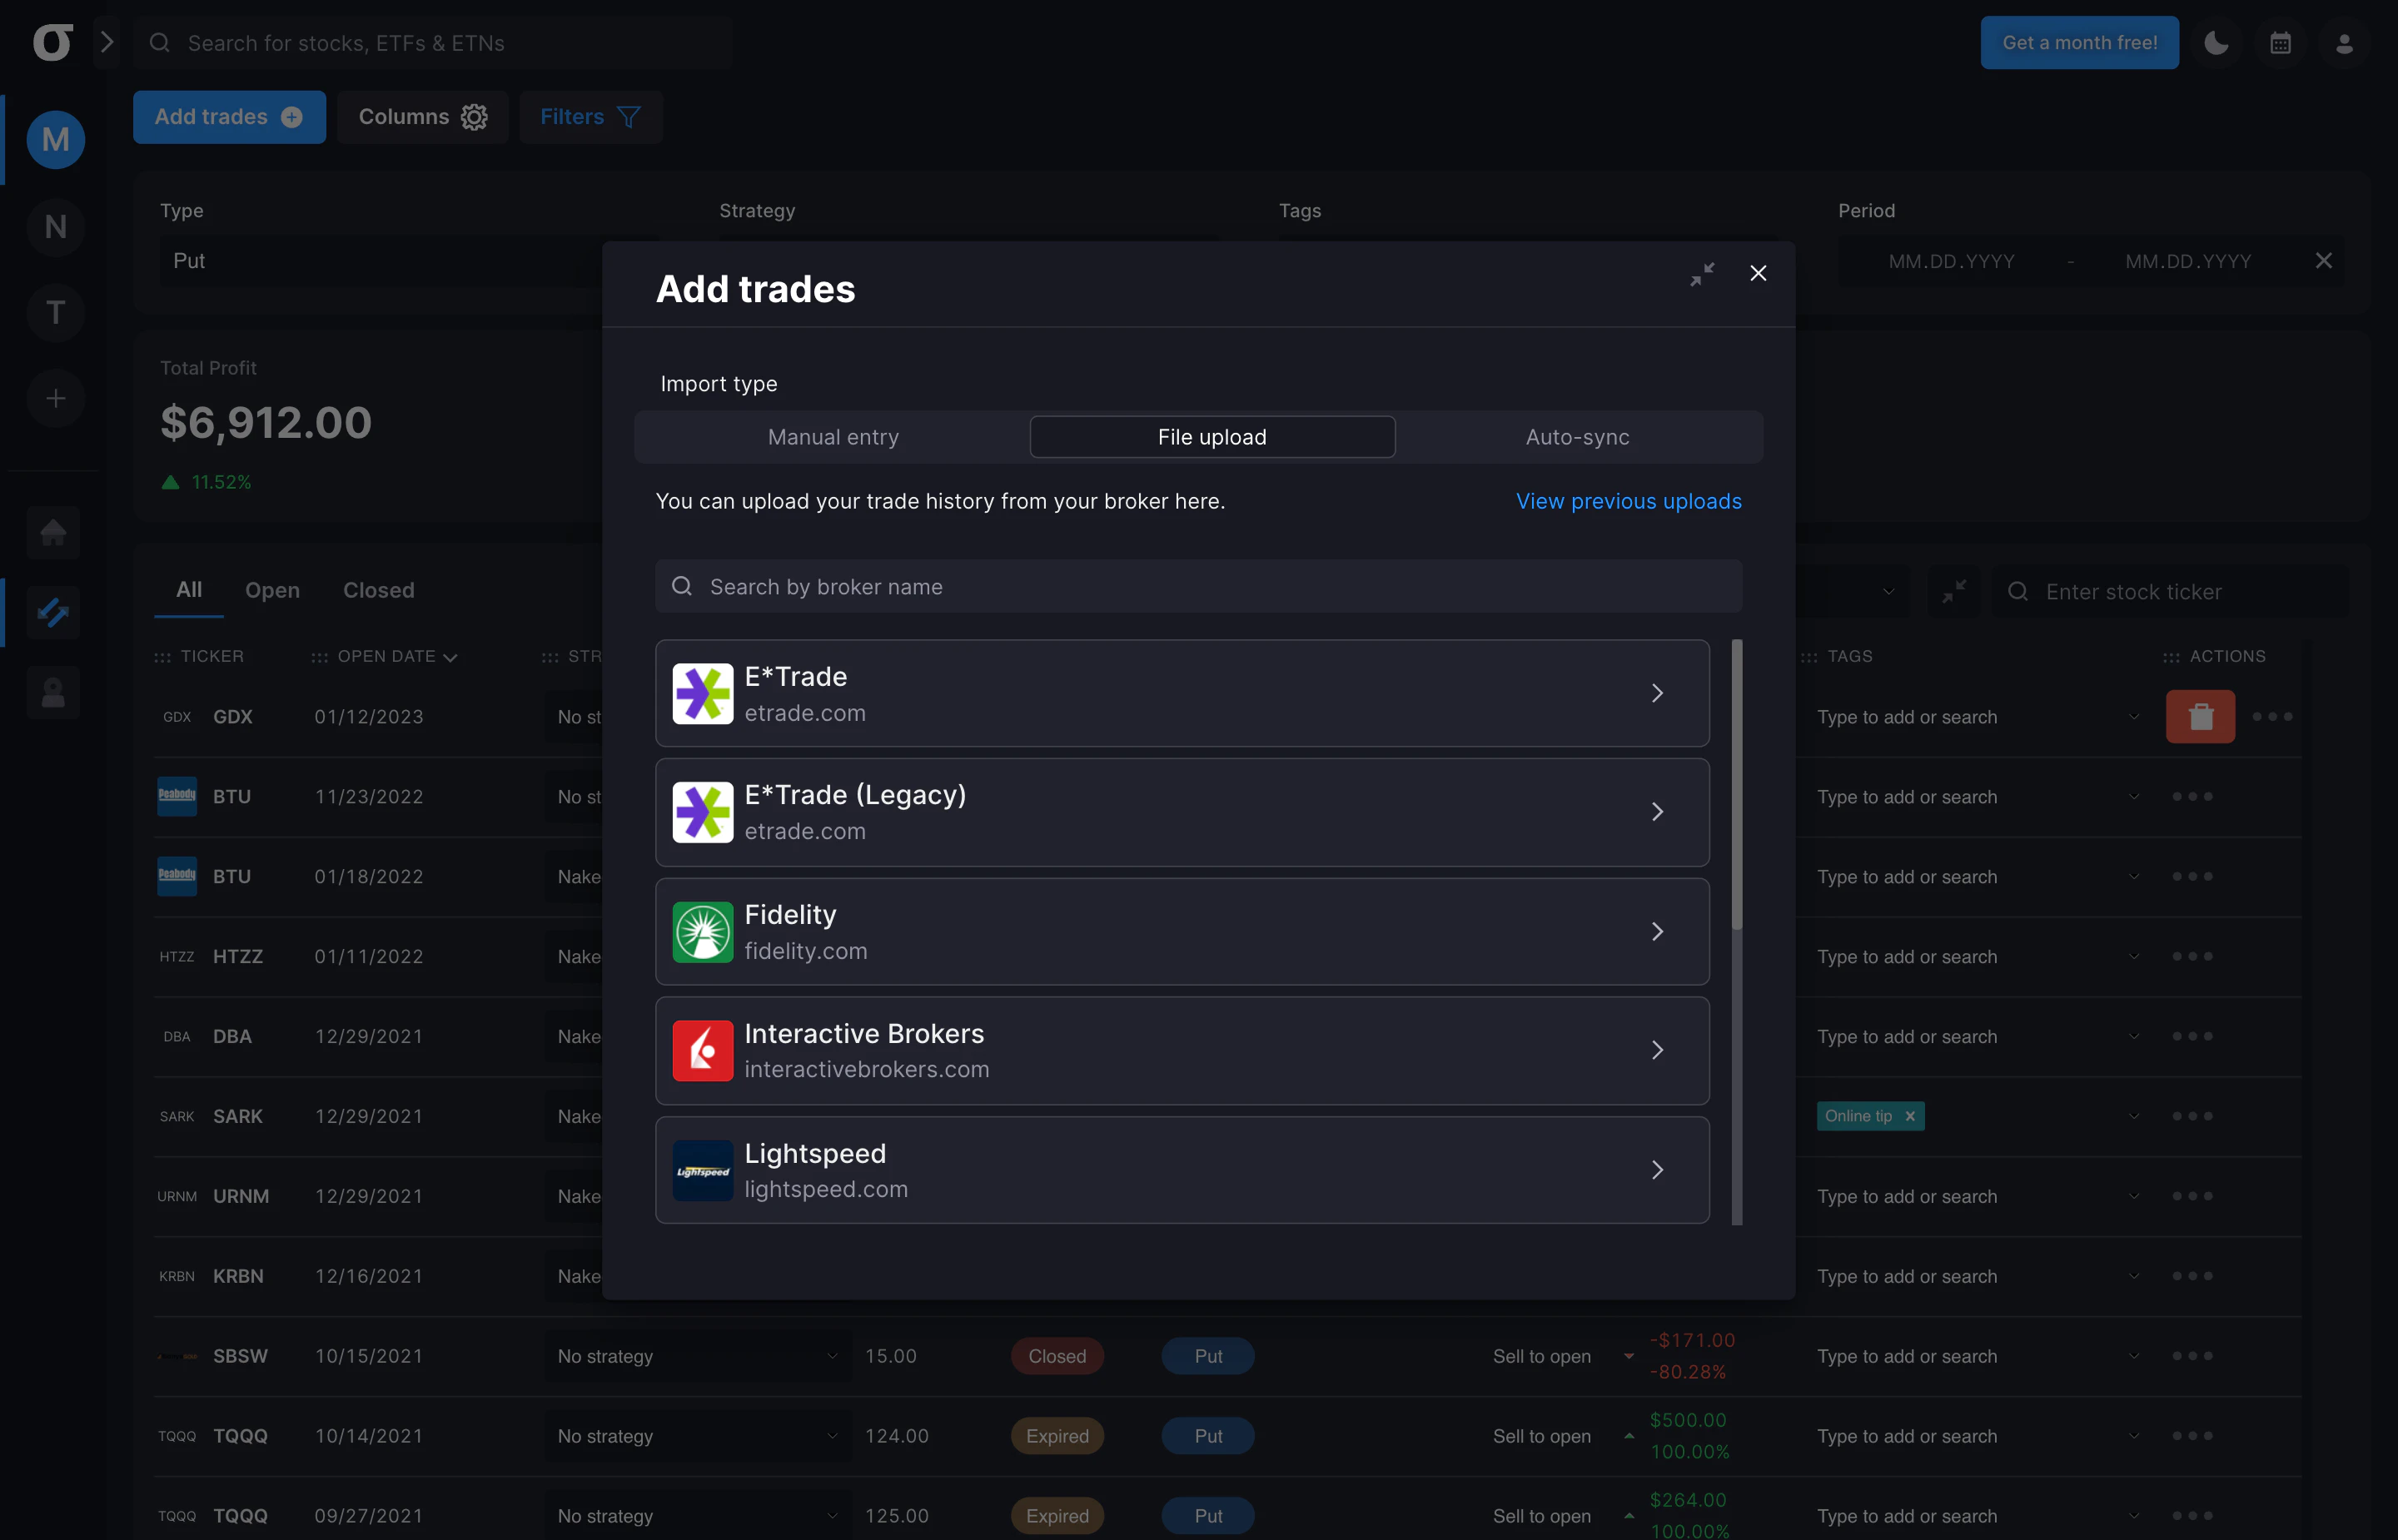Enable dark mode via the moon icon
2398x1540 pixels.
tap(2216, 42)
